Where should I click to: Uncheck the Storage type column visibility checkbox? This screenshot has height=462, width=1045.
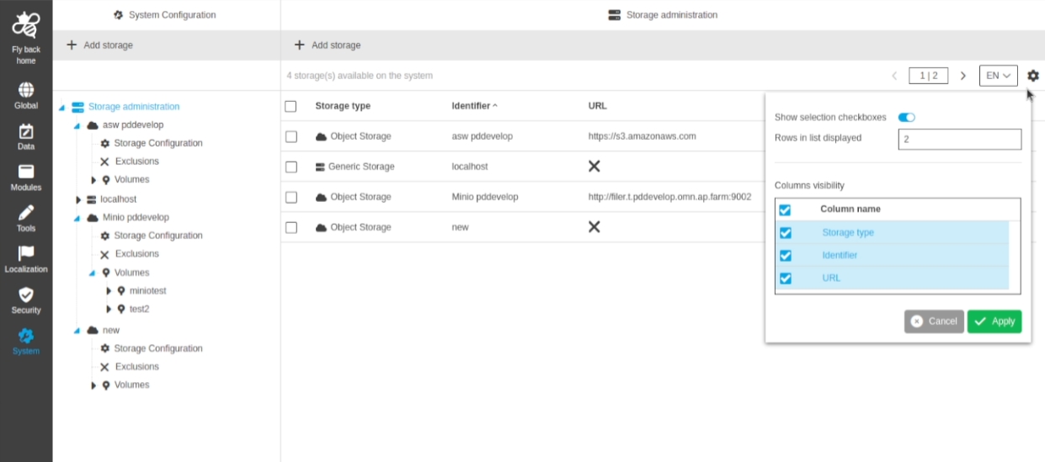coord(786,233)
